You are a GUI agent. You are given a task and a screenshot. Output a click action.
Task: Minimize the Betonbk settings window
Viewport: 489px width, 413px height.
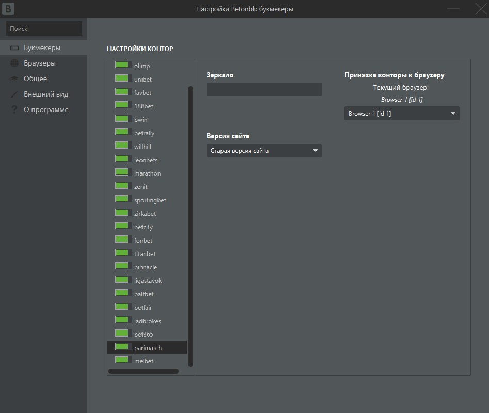(453, 8)
